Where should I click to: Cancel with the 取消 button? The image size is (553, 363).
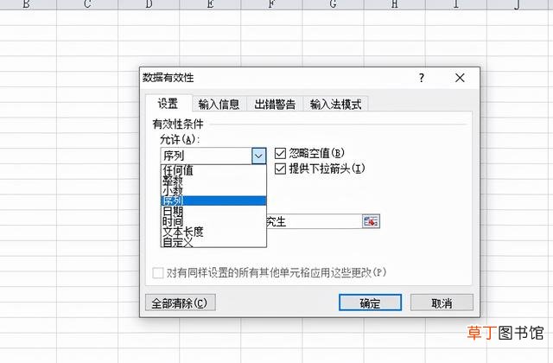tap(442, 302)
